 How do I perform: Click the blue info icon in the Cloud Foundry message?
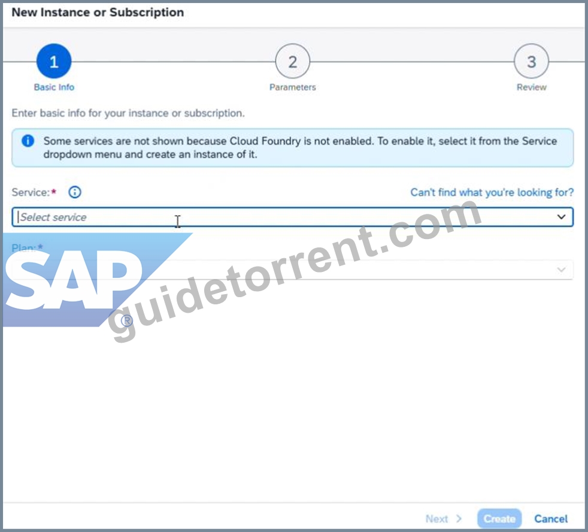coord(28,141)
